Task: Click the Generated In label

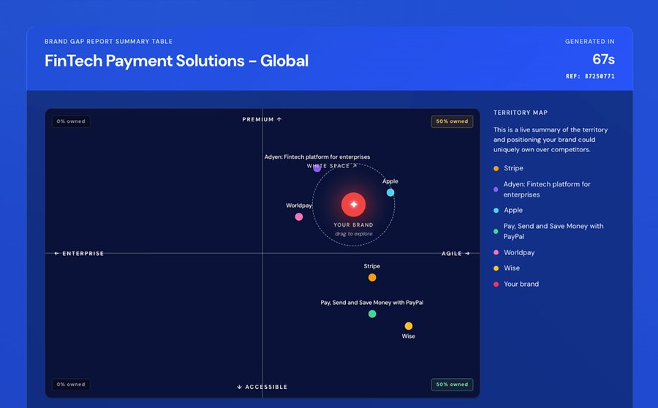Action: 589,42
